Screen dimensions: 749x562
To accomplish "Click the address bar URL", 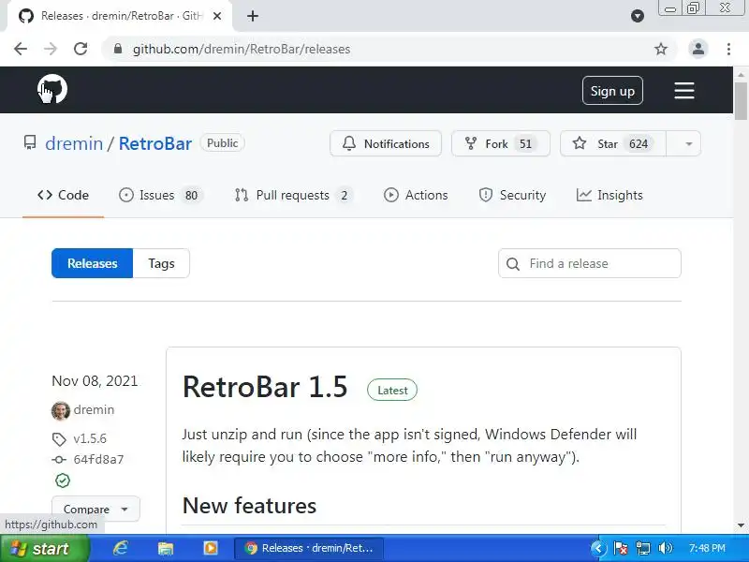I will [242, 50].
